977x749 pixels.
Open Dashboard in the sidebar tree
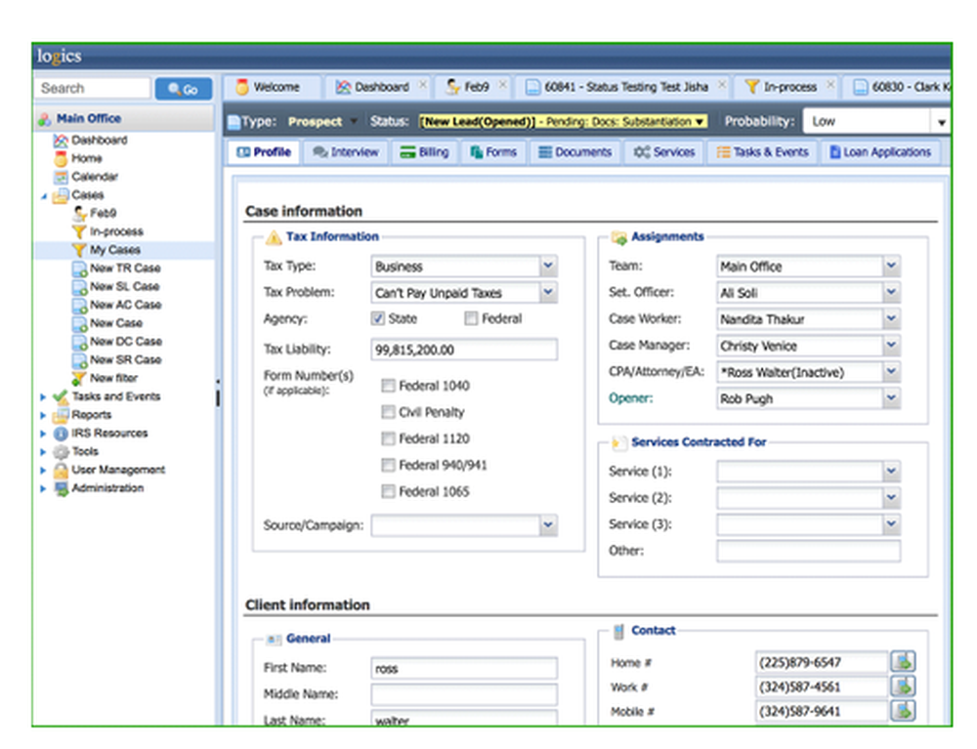[x=99, y=140]
